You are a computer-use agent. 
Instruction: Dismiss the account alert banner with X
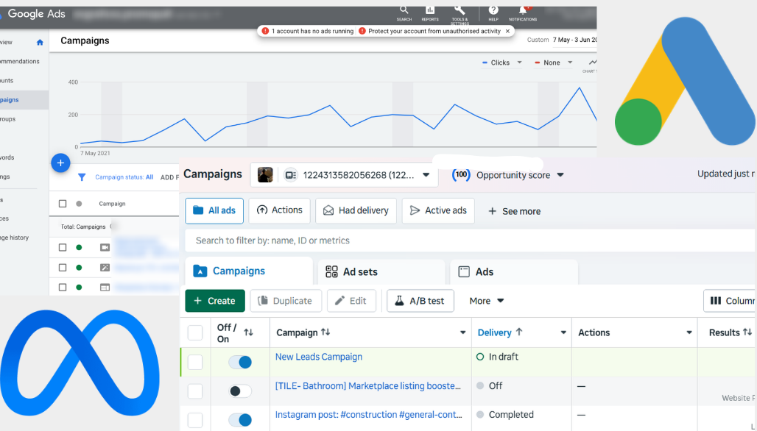coord(507,32)
